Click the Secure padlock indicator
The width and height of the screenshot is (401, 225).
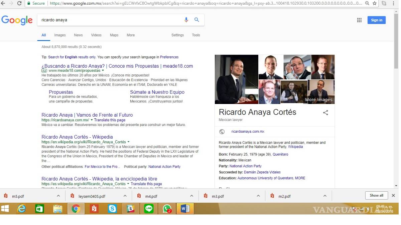(x=36, y=3)
